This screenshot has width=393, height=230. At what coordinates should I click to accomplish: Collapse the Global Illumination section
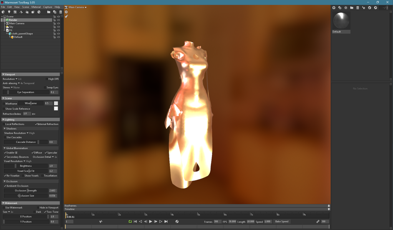tap(30, 148)
